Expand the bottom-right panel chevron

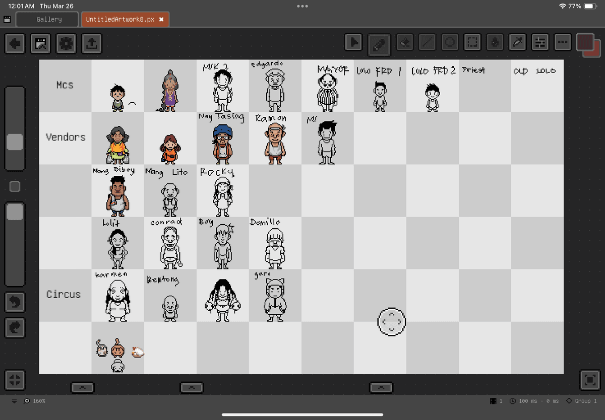(x=381, y=387)
